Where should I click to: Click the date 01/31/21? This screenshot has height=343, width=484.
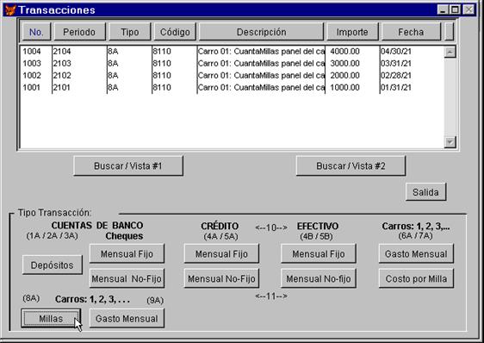click(396, 87)
